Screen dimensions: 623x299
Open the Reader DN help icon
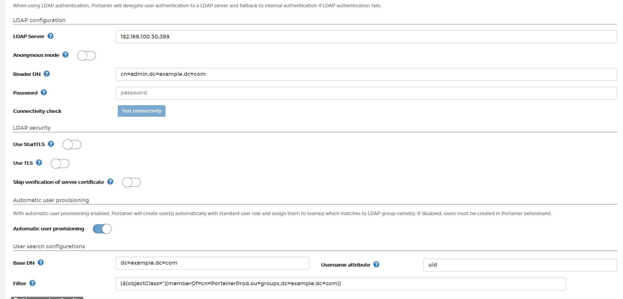[47, 74]
